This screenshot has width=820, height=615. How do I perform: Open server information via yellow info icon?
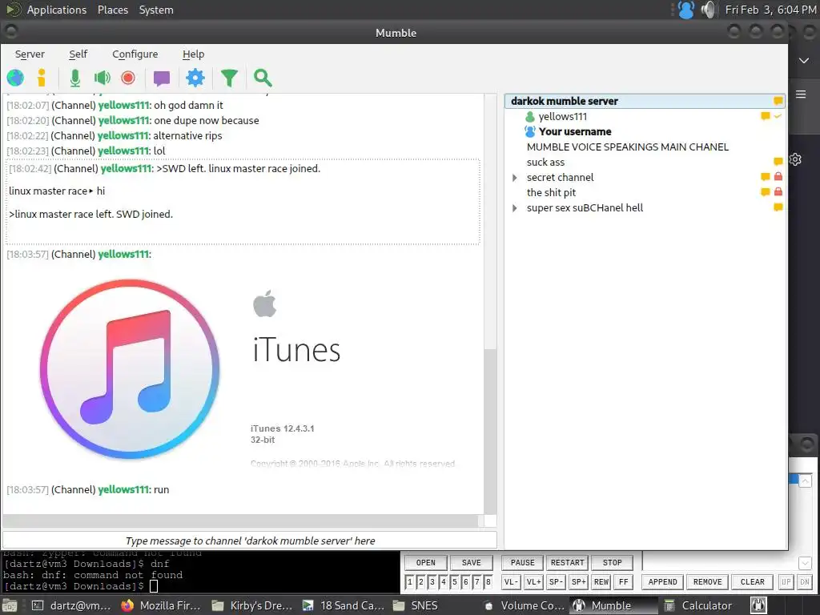(x=42, y=78)
